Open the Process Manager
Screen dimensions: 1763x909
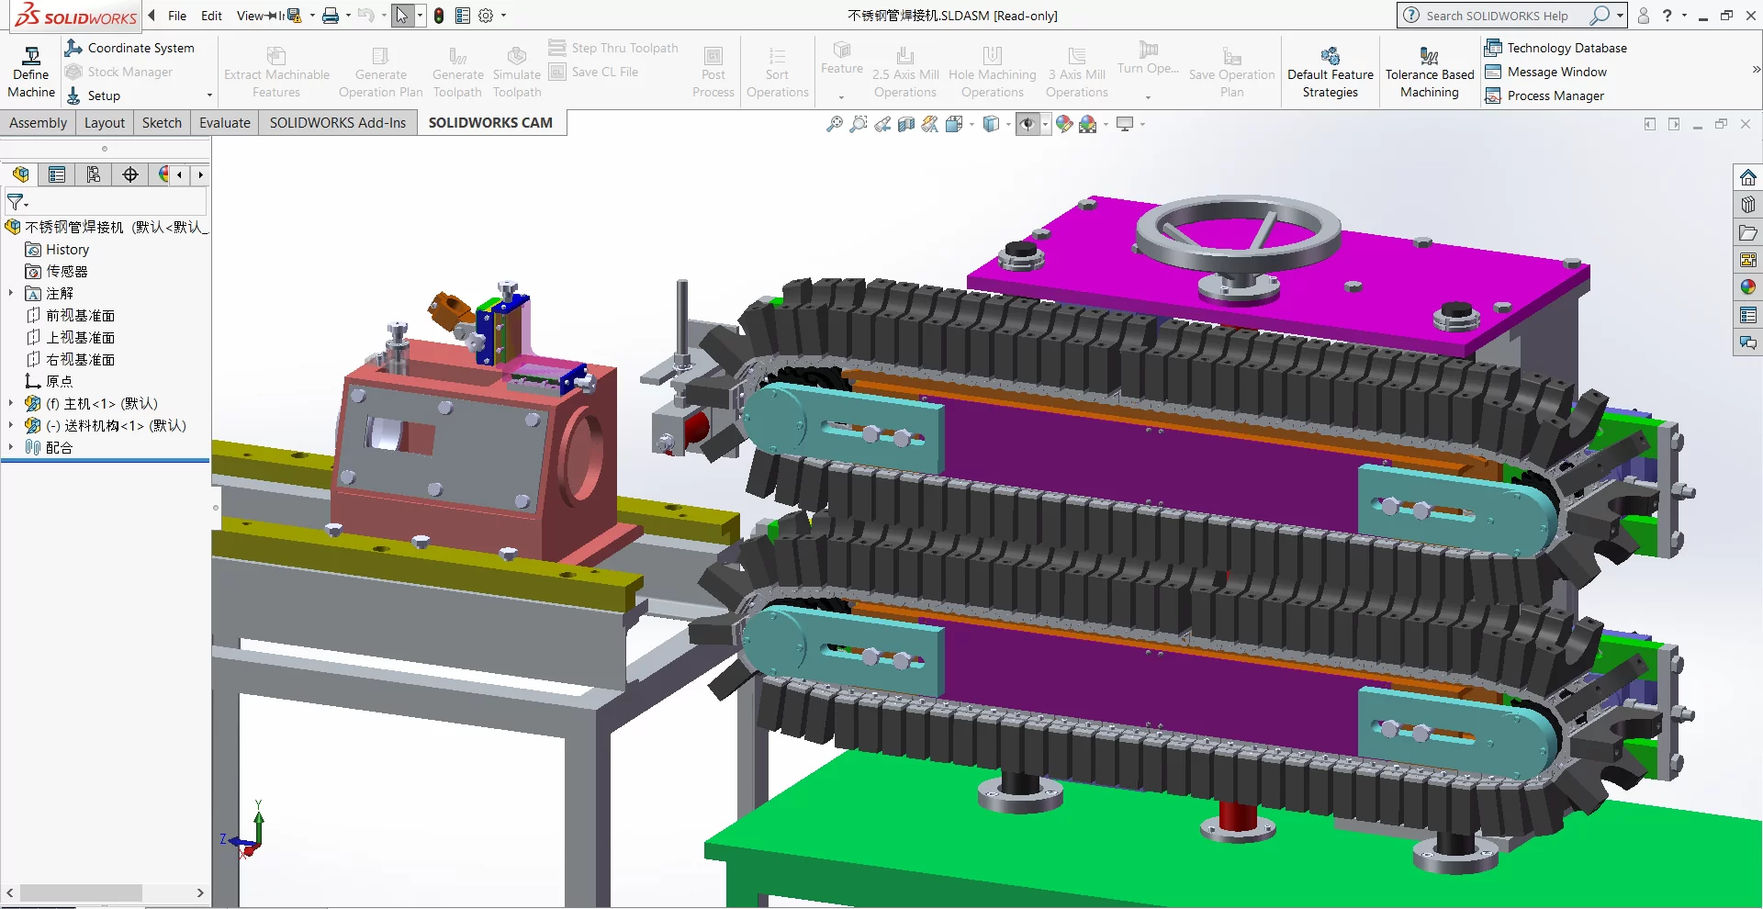1544,95
